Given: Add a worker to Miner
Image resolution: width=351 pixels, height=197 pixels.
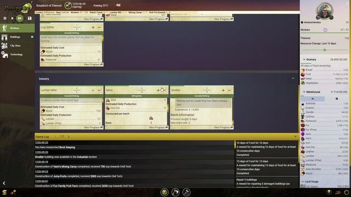Looking at the screenshot, I should coord(158,90).
